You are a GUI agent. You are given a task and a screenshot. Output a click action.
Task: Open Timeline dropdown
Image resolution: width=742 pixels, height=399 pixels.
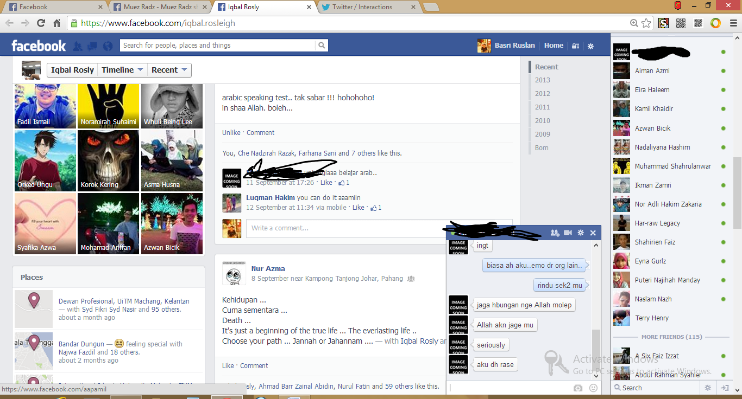pyautogui.click(x=123, y=70)
